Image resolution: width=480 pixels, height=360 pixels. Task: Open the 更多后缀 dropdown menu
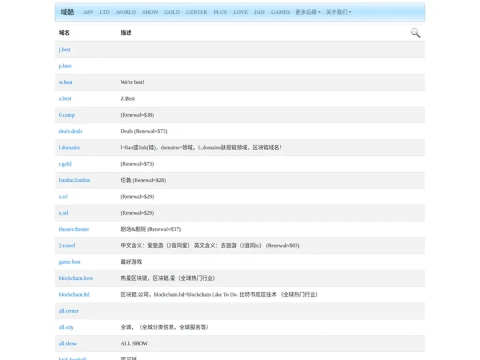tap(307, 12)
